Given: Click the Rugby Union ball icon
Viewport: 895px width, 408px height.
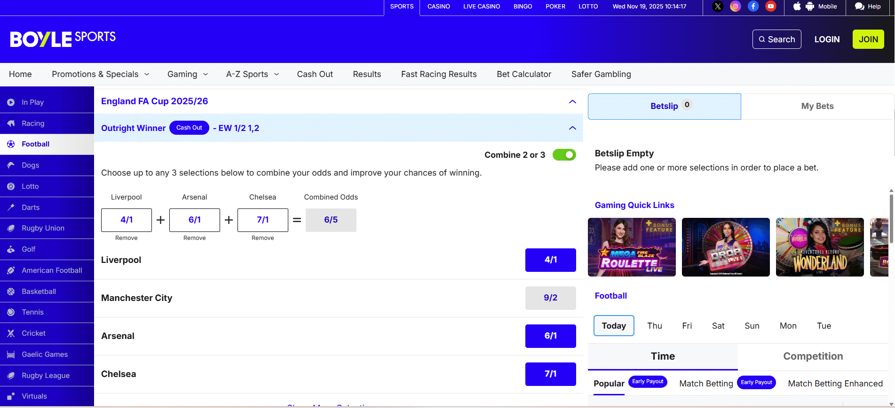Looking at the screenshot, I should coord(11,228).
